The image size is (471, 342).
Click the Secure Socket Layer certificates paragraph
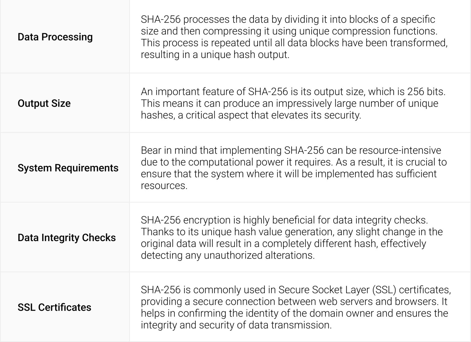[296, 307]
